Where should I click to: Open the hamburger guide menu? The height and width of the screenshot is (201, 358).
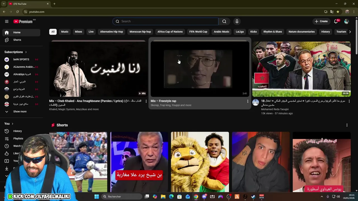(7, 21)
